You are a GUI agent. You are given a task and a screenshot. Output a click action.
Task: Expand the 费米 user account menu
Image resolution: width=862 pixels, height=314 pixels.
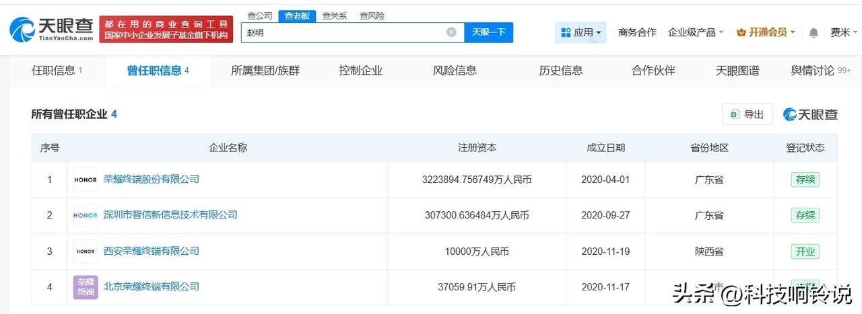tap(844, 32)
